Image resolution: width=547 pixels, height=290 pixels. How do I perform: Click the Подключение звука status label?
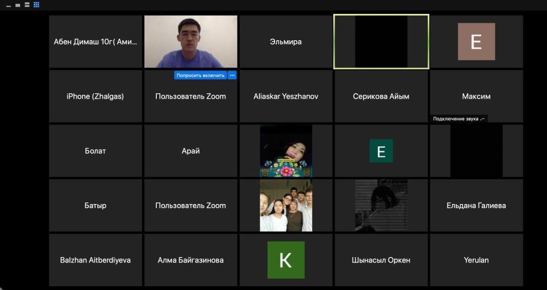click(x=459, y=119)
